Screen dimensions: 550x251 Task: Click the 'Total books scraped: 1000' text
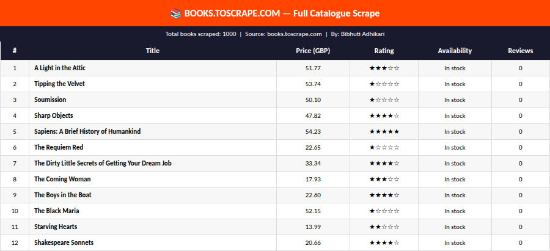200,34
